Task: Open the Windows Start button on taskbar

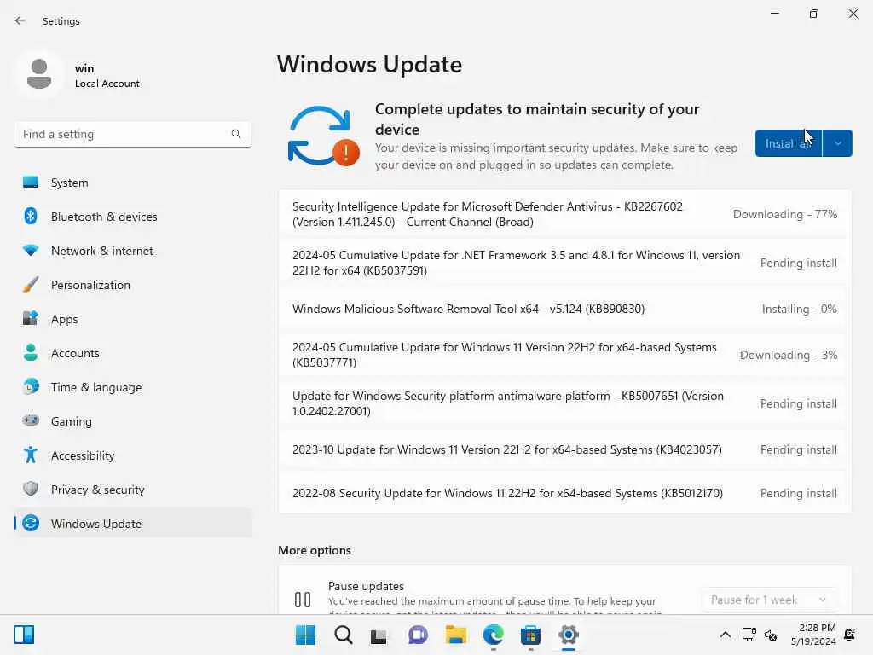Action: click(x=305, y=635)
